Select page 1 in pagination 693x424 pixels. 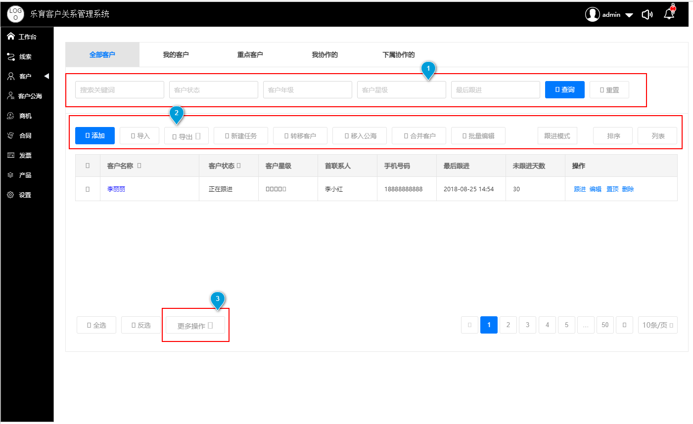[489, 325]
